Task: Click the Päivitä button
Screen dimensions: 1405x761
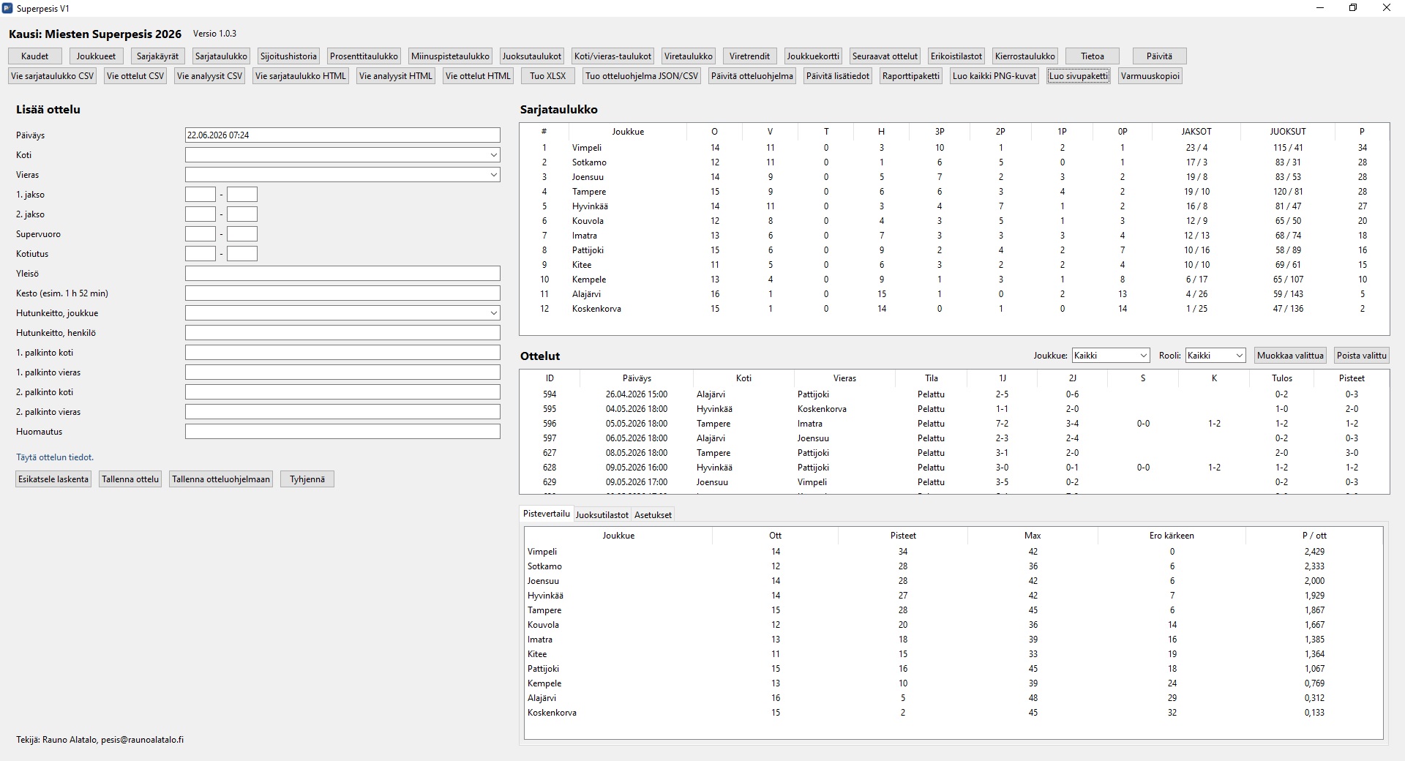Action: 1159,56
